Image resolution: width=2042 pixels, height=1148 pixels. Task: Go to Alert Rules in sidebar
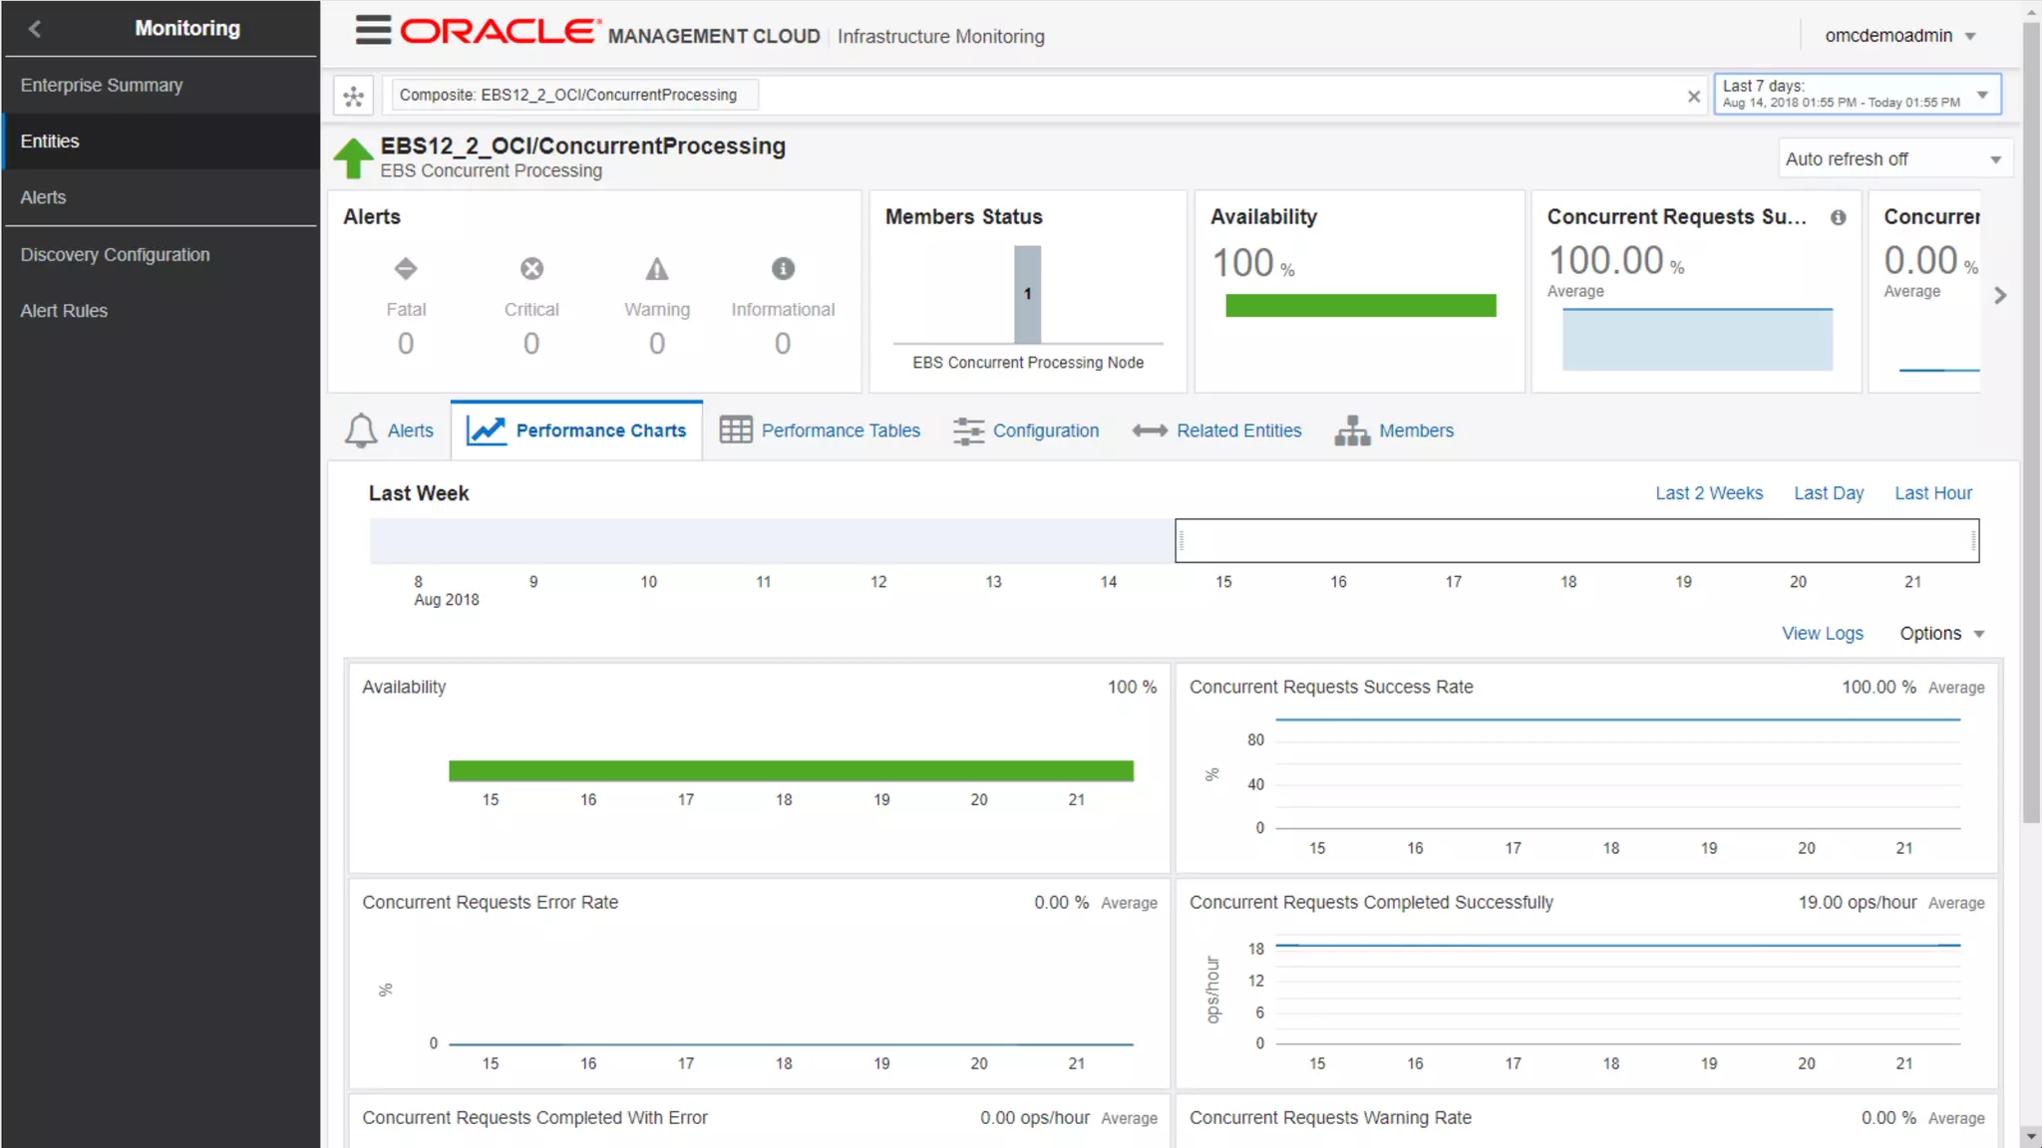point(160,311)
